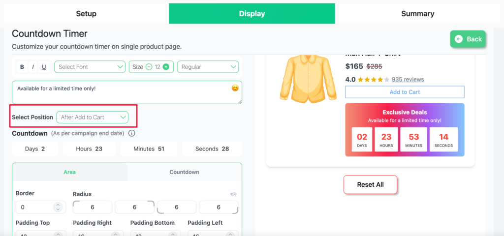This screenshot has width=504, height=236.
Task: Click the $165 price text
Action: (354, 66)
